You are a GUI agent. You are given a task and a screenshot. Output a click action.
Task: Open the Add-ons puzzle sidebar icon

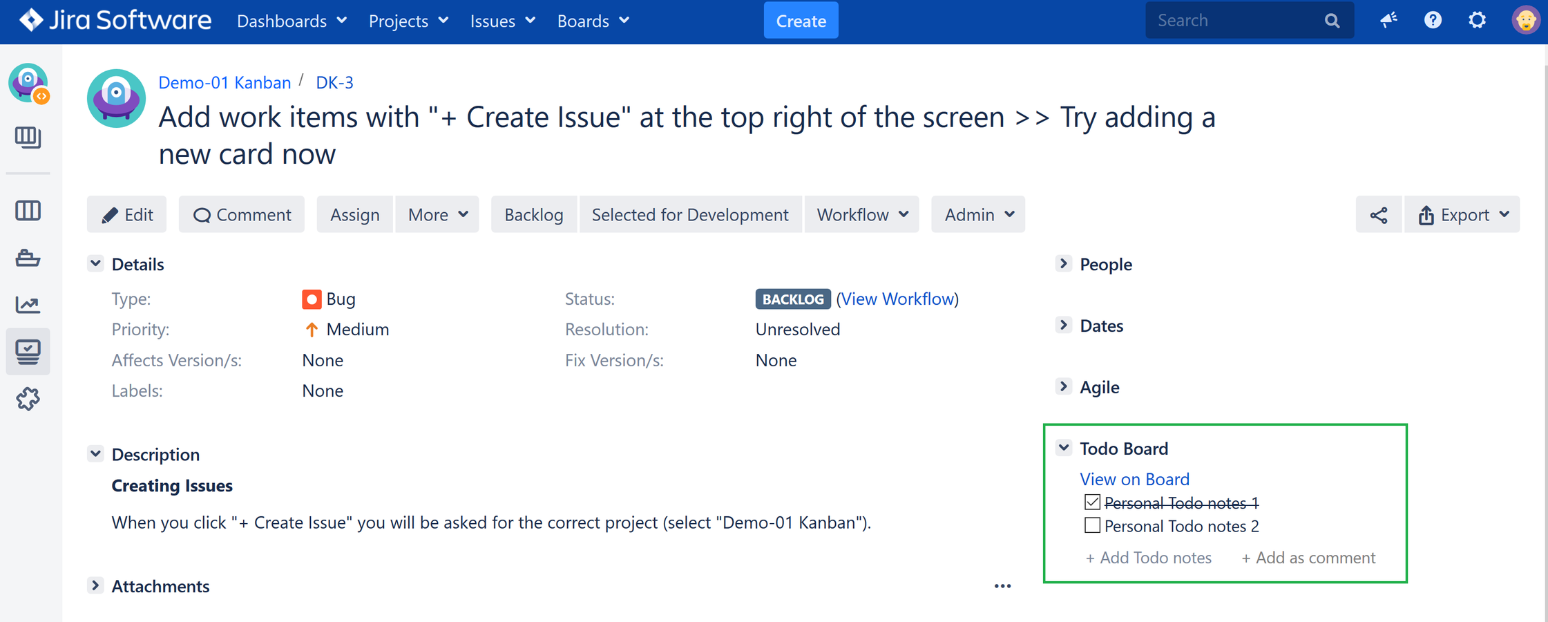click(28, 399)
